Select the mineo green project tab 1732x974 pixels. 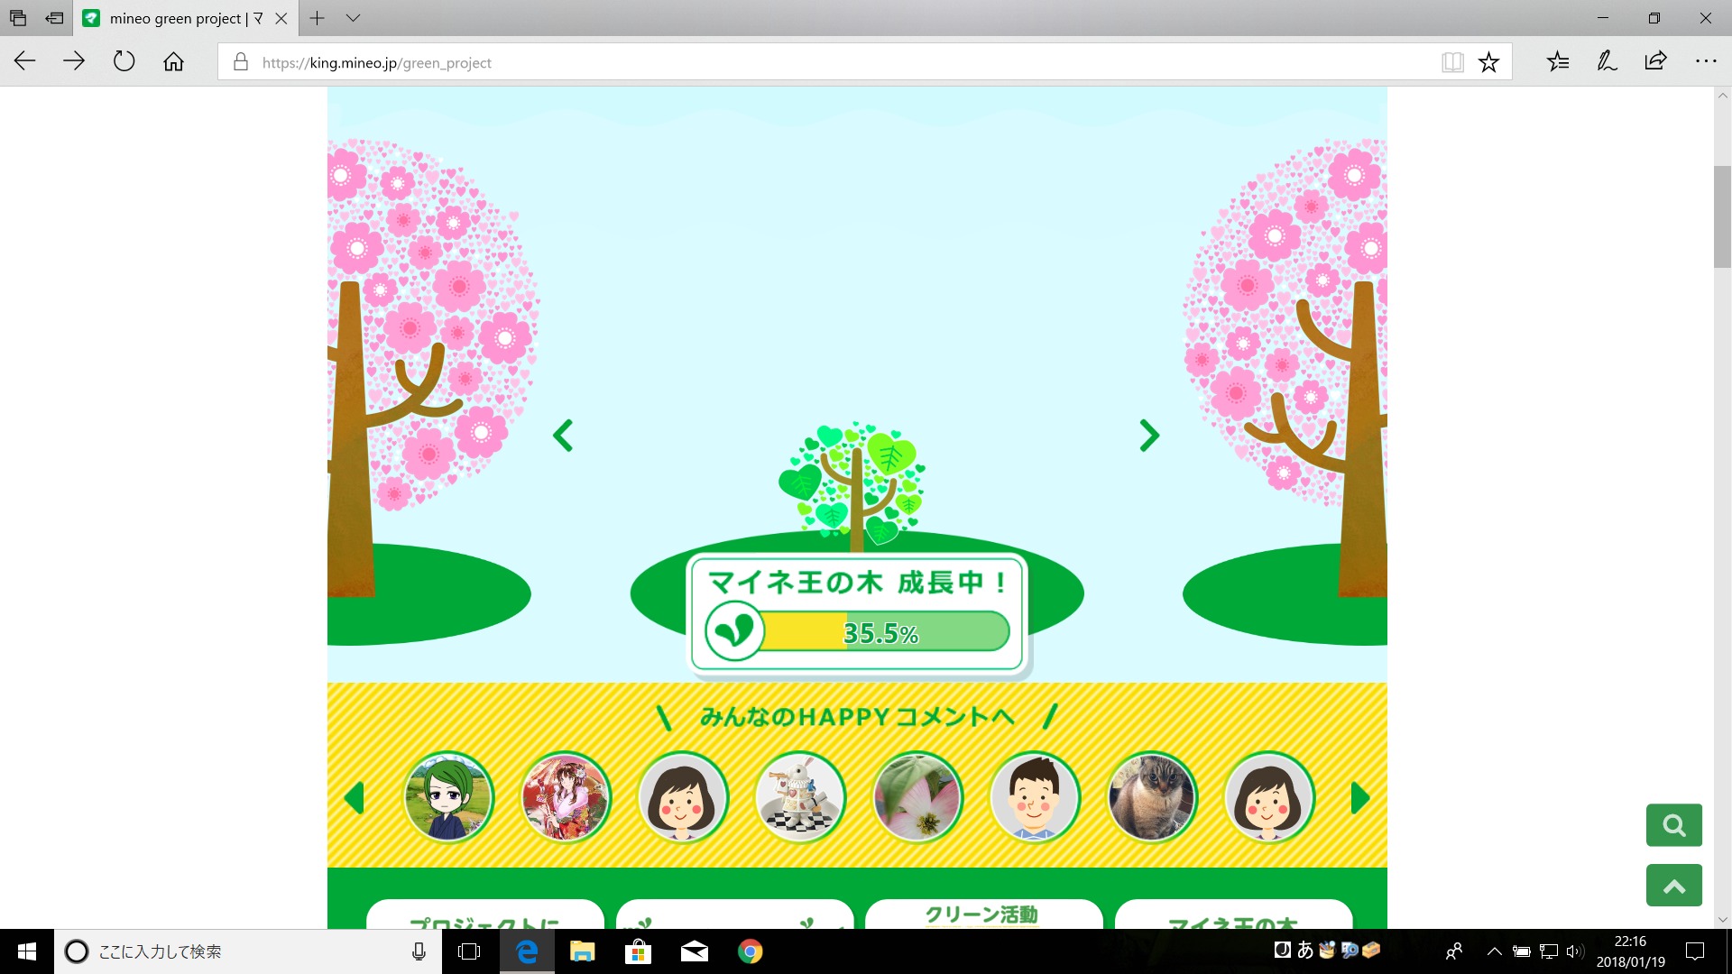pyautogui.click(x=176, y=18)
